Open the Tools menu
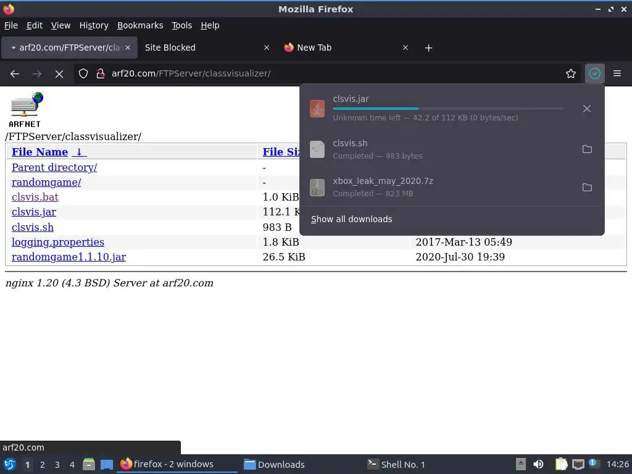This screenshot has width=632, height=474. coord(182,25)
